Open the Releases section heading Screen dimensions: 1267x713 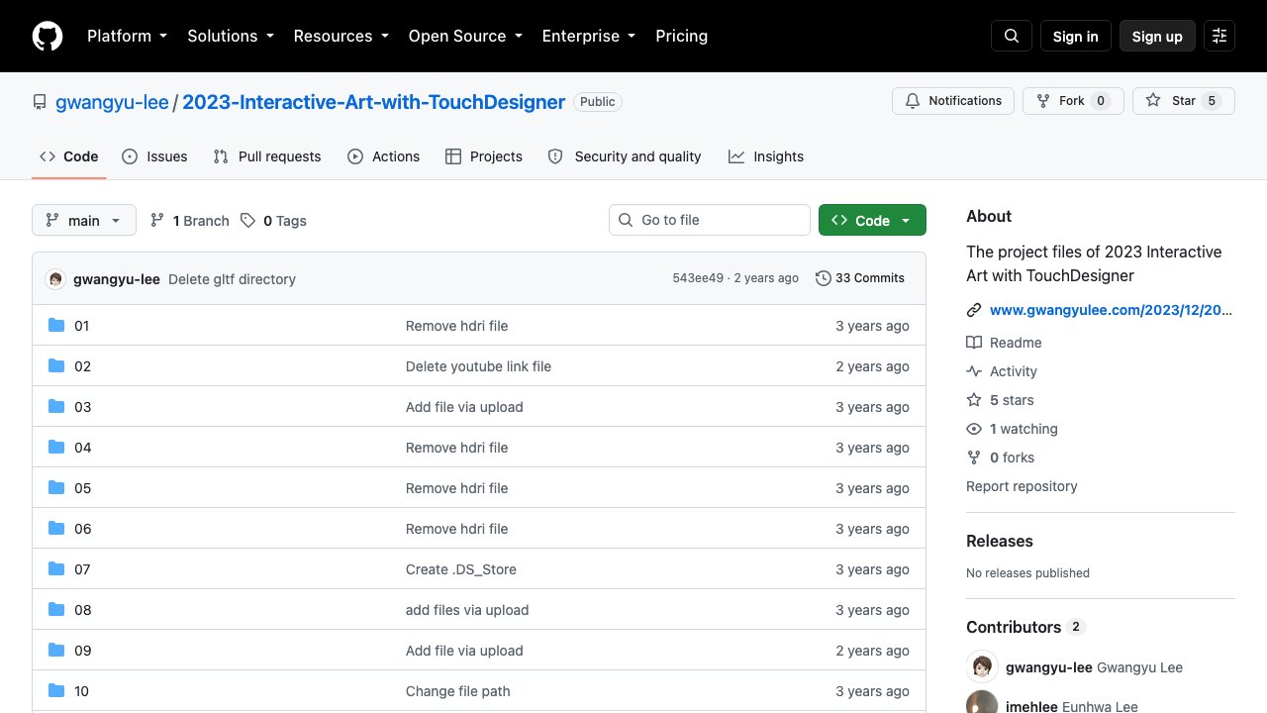[x=1000, y=541]
